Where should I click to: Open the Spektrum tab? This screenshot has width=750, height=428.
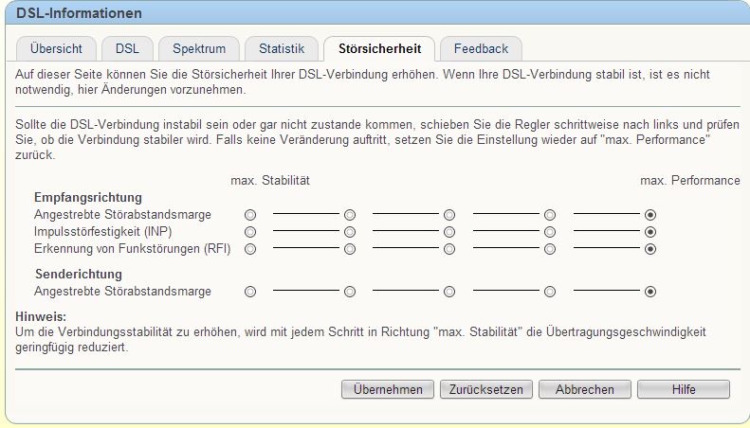(199, 48)
